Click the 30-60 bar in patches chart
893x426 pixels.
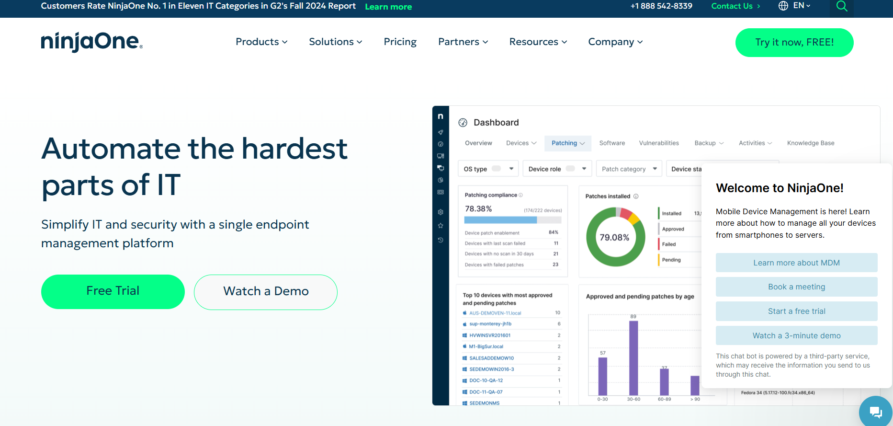pyautogui.click(x=633, y=358)
